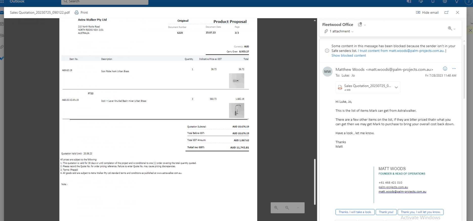Open the Sales Quotation PDF attachment card
Screen dimensions: 473x221
click(368, 87)
